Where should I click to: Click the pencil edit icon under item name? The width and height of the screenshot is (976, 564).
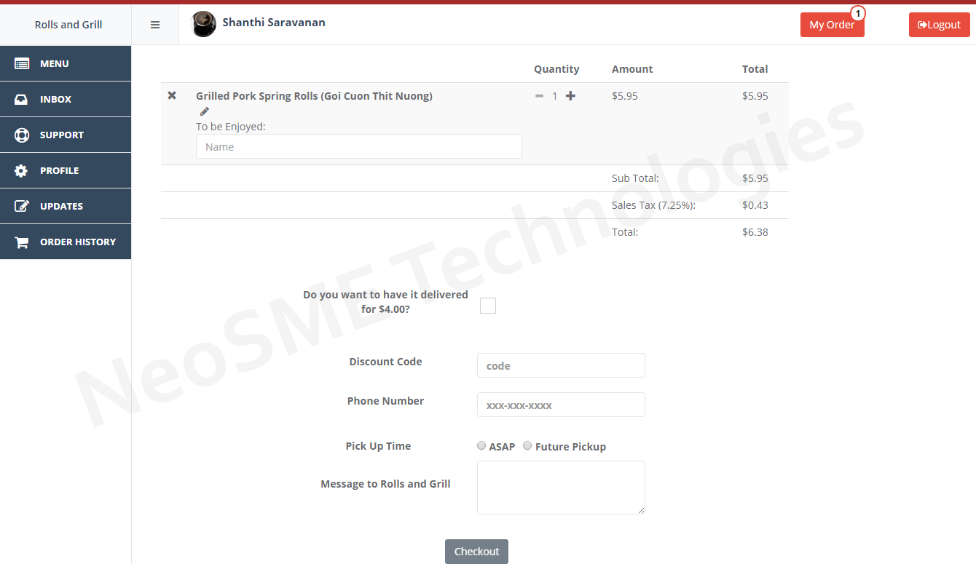(x=205, y=111)
